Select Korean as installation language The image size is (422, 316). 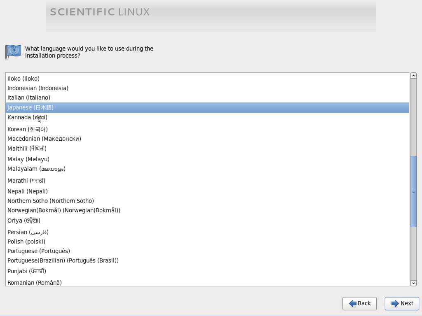point(207,129)
